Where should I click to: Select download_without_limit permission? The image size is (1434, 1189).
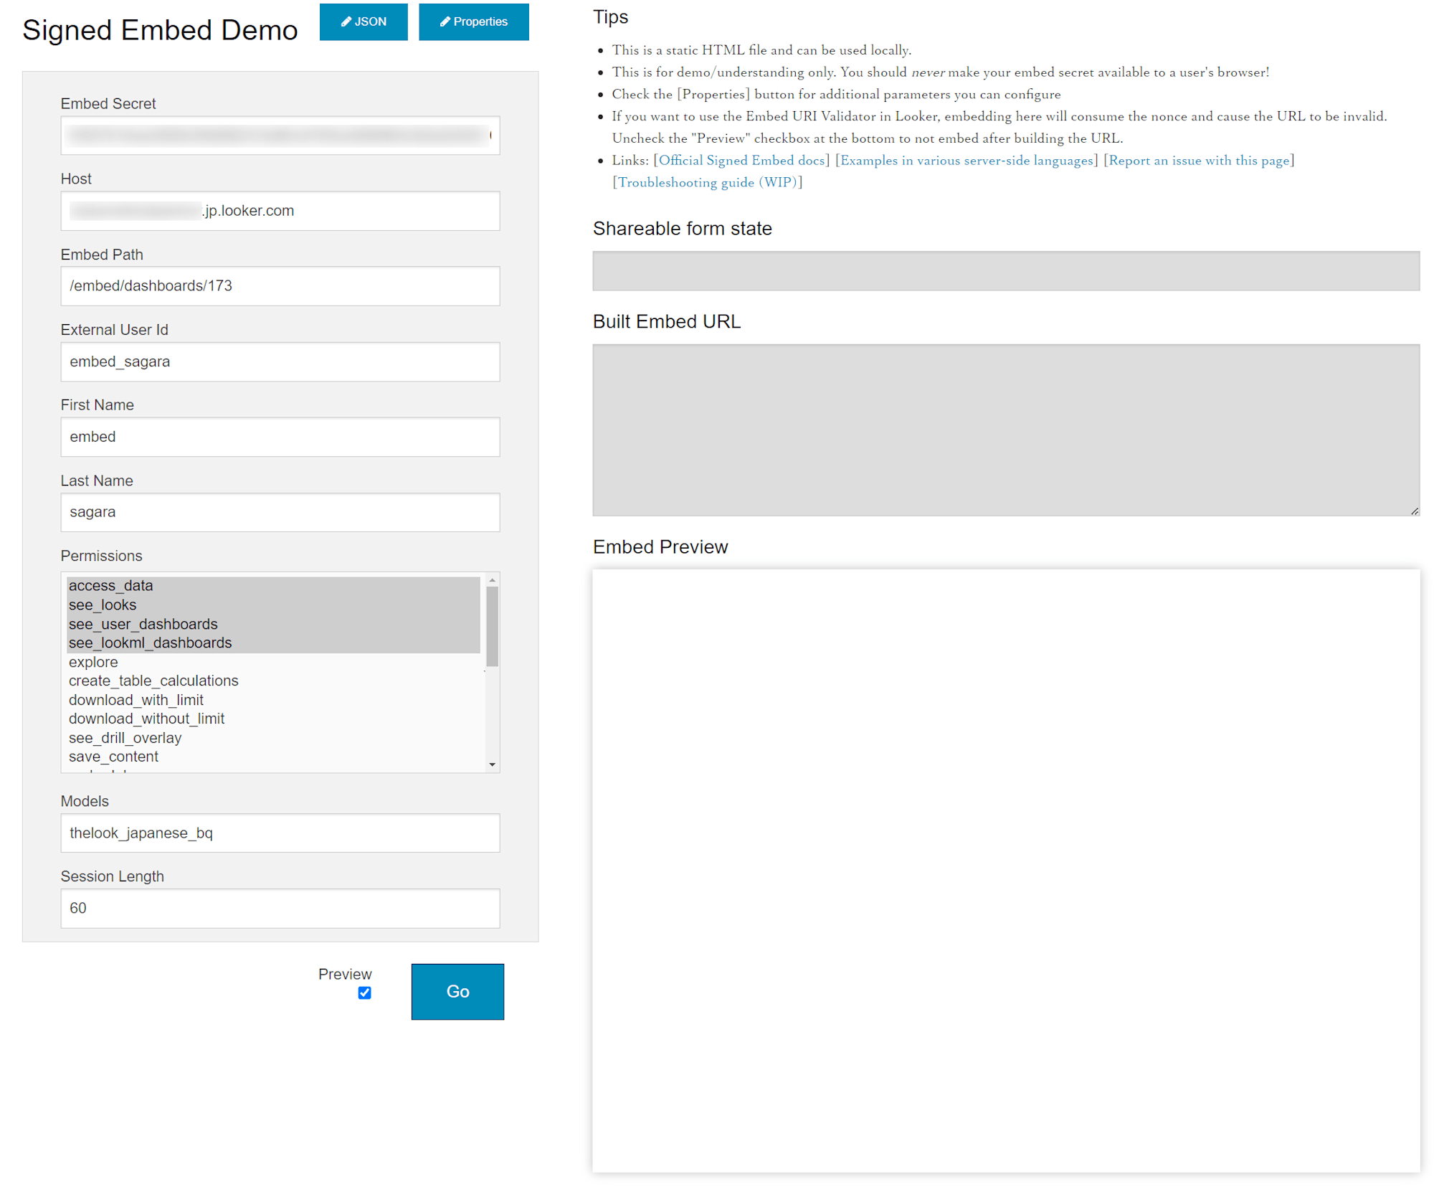(273, 719)
